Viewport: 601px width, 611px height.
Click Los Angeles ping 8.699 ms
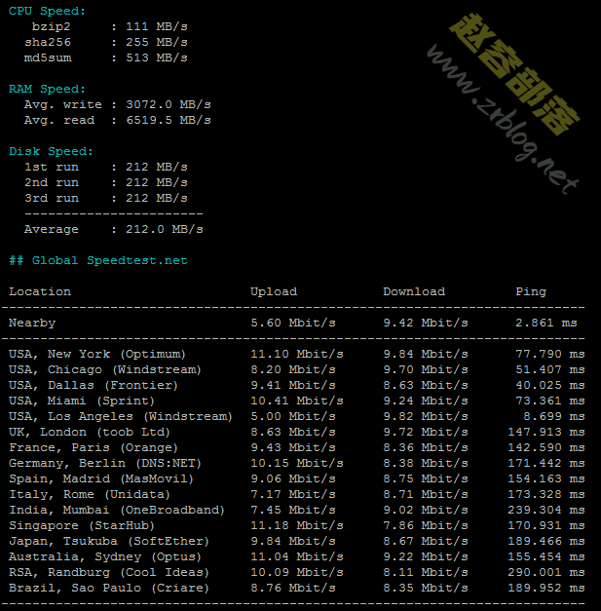point(554,416)
